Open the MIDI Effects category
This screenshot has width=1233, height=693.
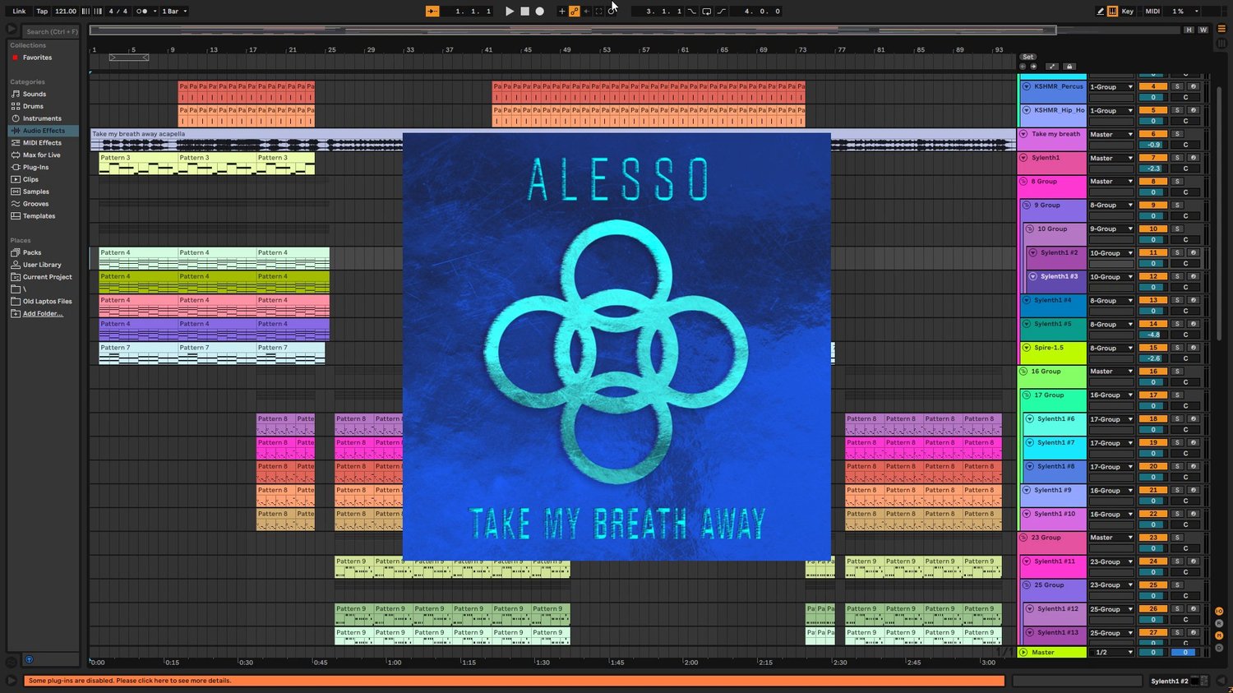pyautogui.click(x=42, y=143)
